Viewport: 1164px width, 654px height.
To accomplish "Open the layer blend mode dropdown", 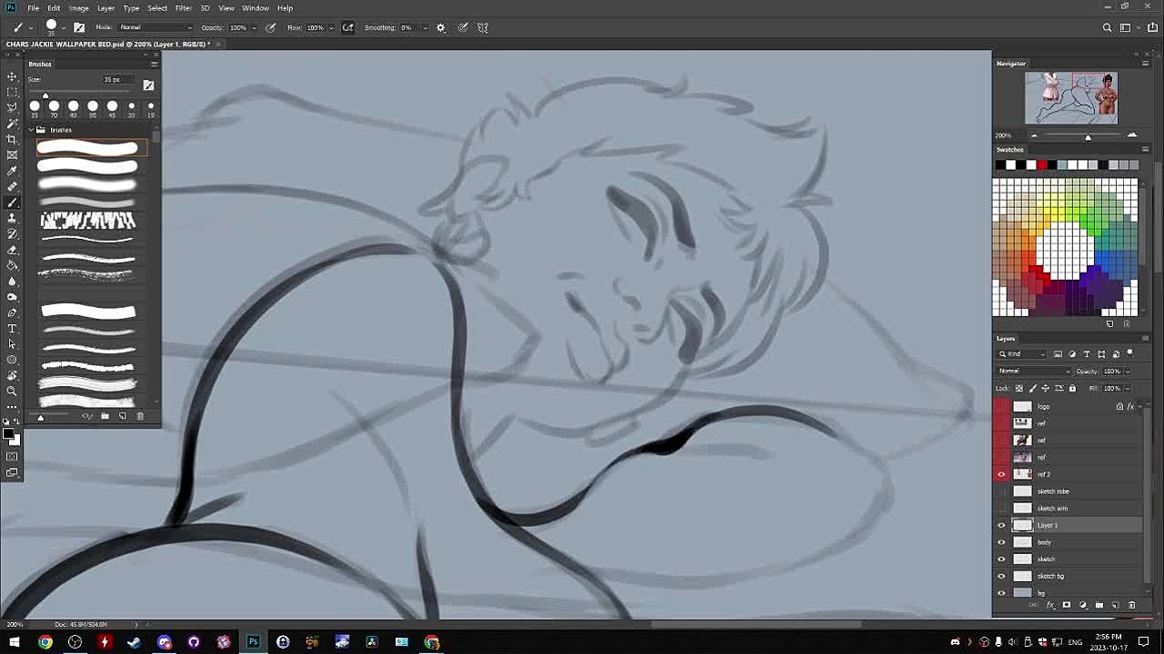I will pos(1034,372).
